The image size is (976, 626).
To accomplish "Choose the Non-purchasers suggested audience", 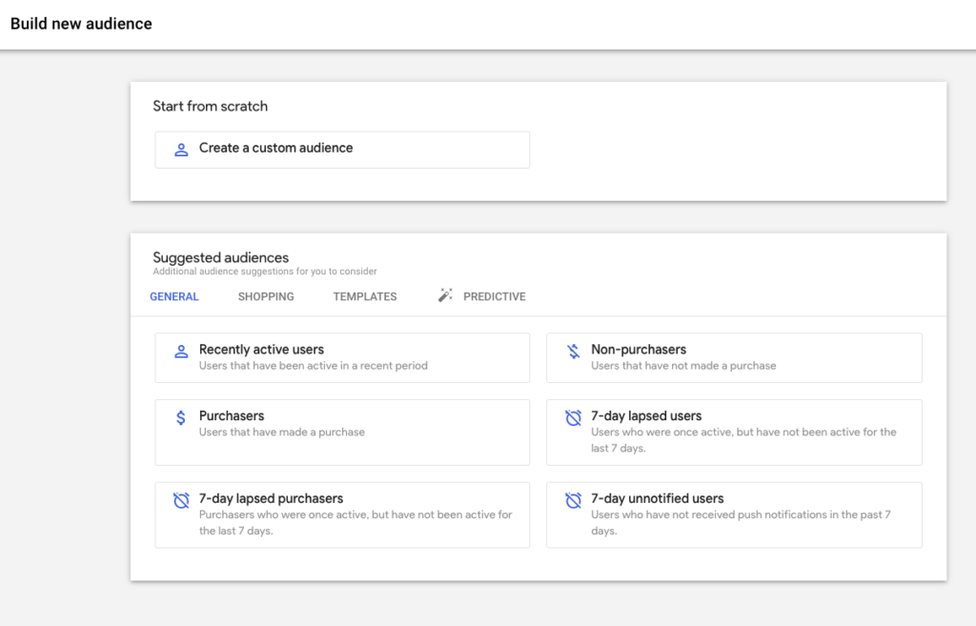I will [735, 358].
